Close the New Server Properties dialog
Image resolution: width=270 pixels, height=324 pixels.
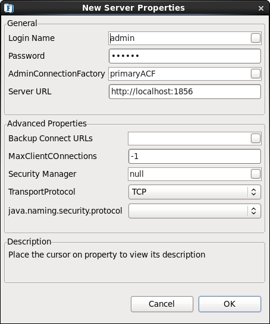point(261,8)
